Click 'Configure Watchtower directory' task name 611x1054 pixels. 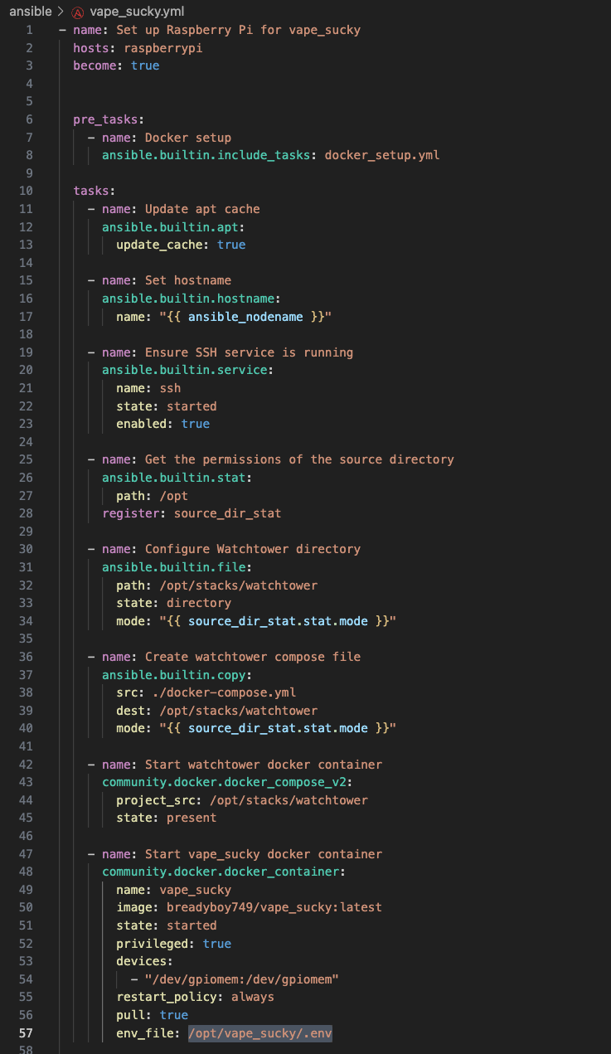(x=253, y=549)
